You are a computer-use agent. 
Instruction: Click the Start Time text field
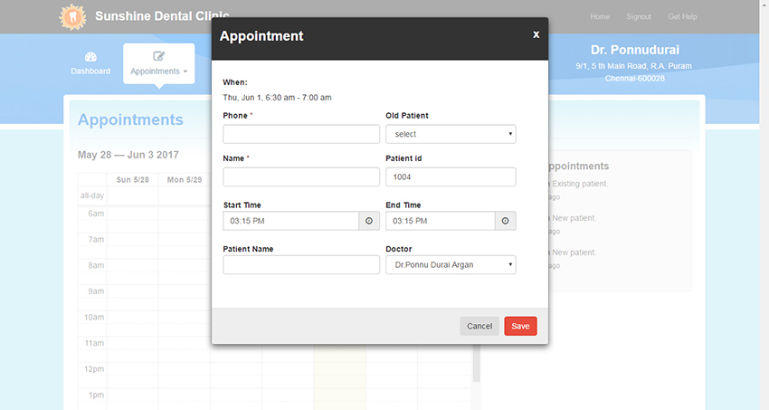pos(290,221)
